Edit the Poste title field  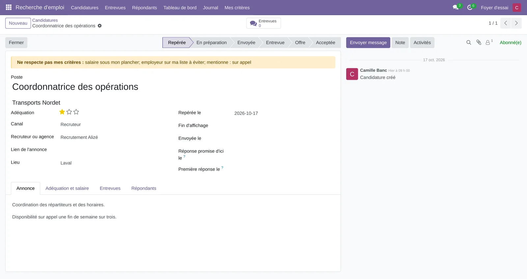tap(173, 87)
